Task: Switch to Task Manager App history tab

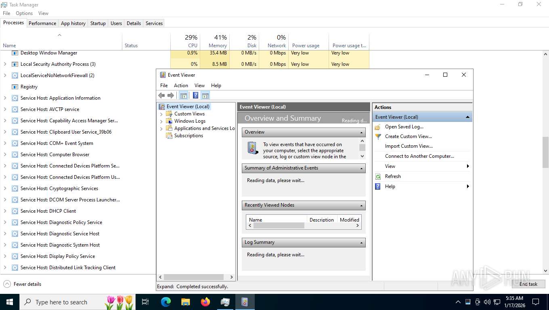Action: 73,23
